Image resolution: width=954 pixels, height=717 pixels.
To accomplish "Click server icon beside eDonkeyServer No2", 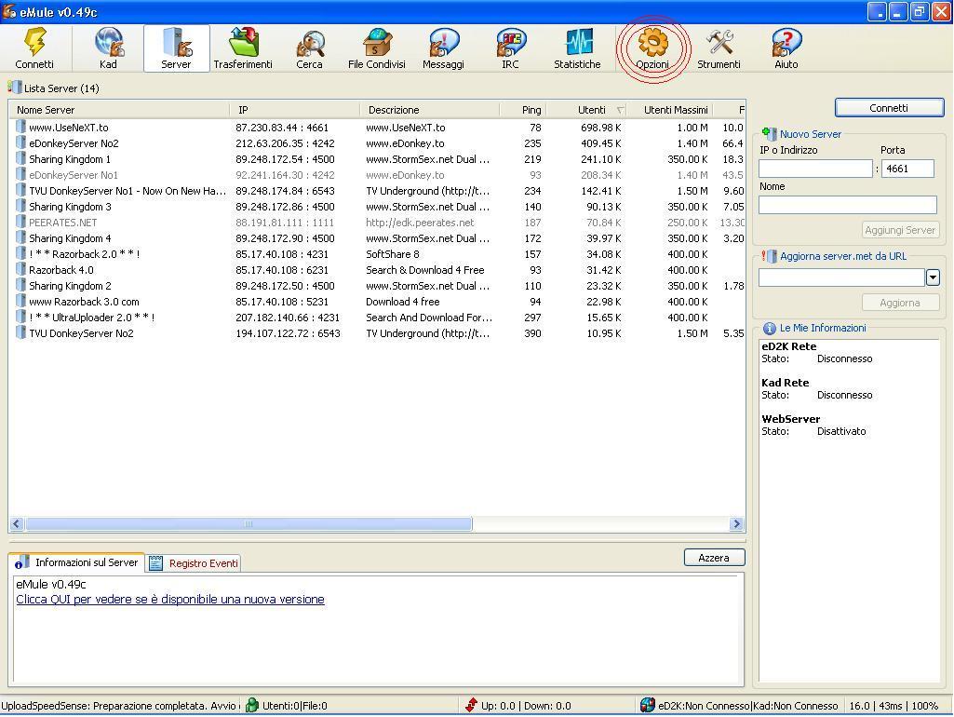I will 20,143.
